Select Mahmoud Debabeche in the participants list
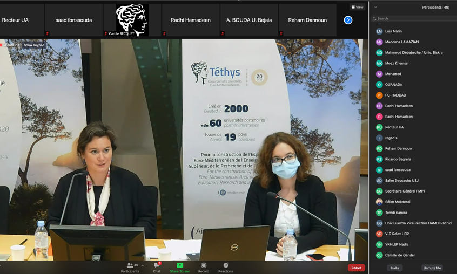457x274 pixels. pyautogui.click(x=413, y=53)
